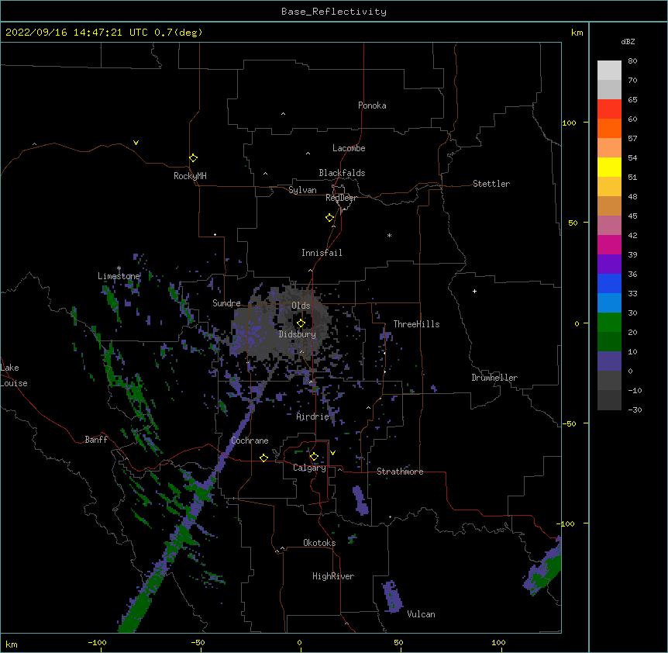Click the RedDeer city label
This screenshot has height=653, width=668.
coord(341,198)
